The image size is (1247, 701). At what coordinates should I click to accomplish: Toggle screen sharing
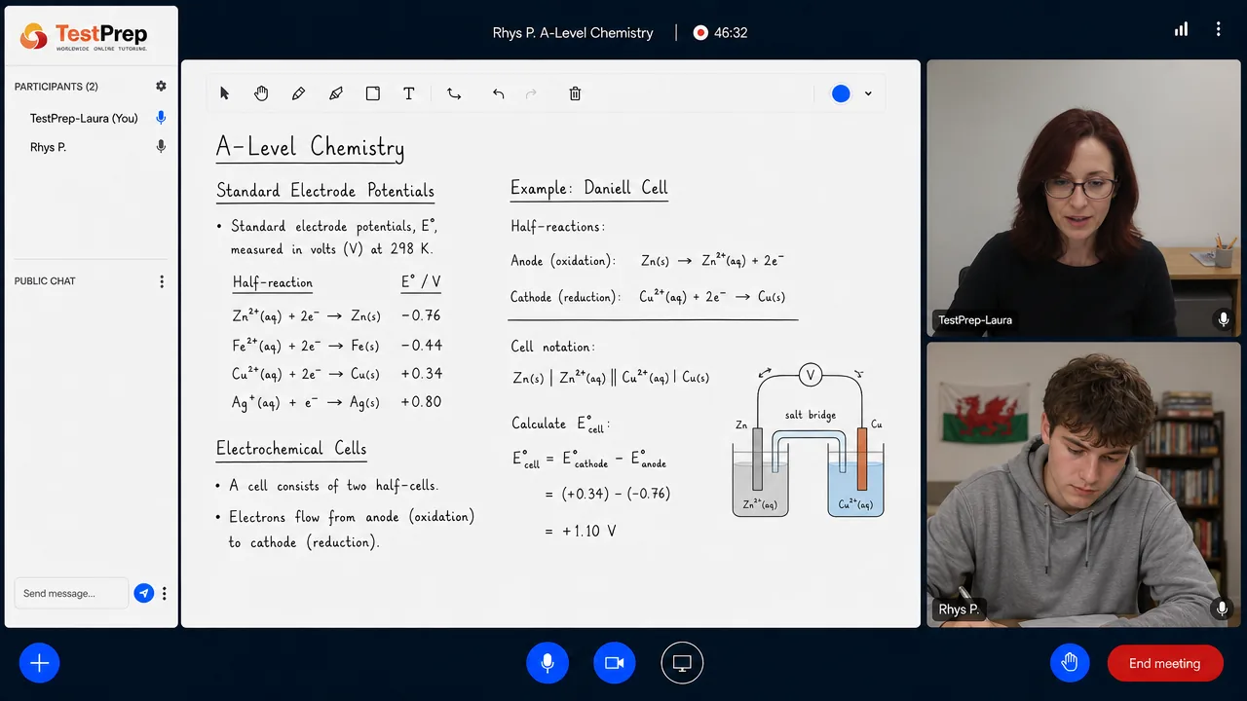tap(682, 663)
